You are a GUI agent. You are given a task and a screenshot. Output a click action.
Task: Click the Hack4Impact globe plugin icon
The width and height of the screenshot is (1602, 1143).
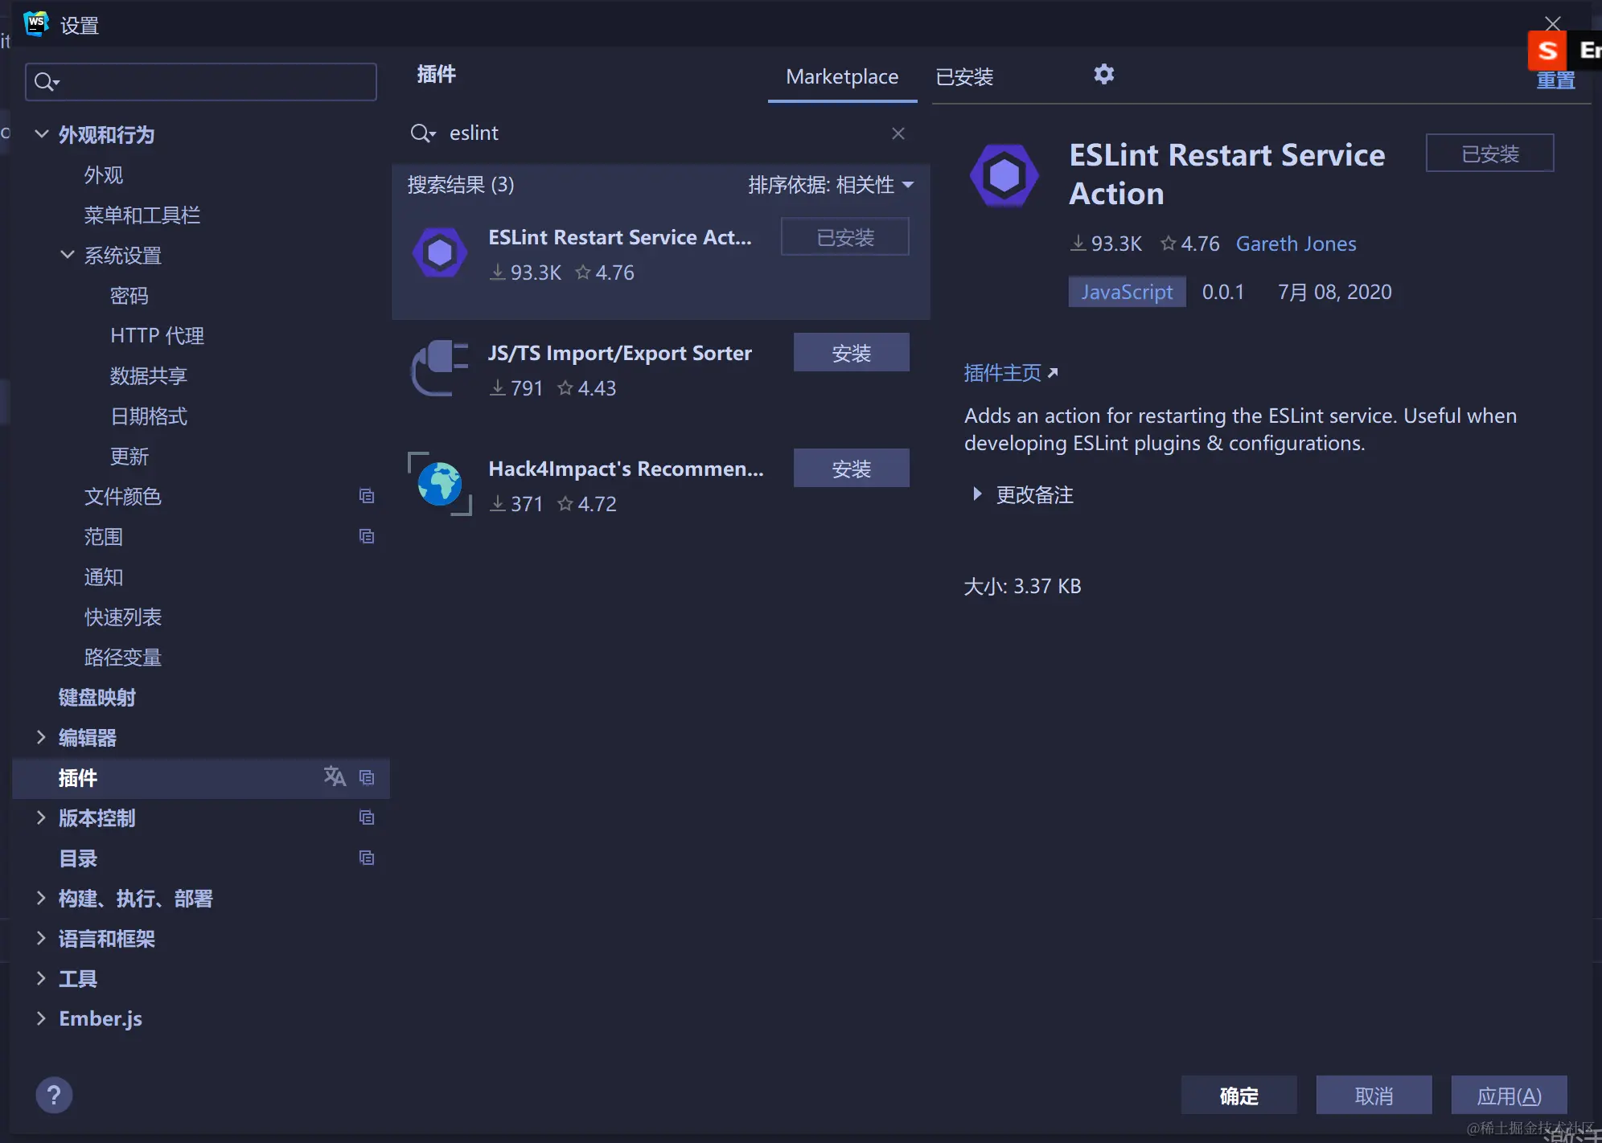coord(439,484)
